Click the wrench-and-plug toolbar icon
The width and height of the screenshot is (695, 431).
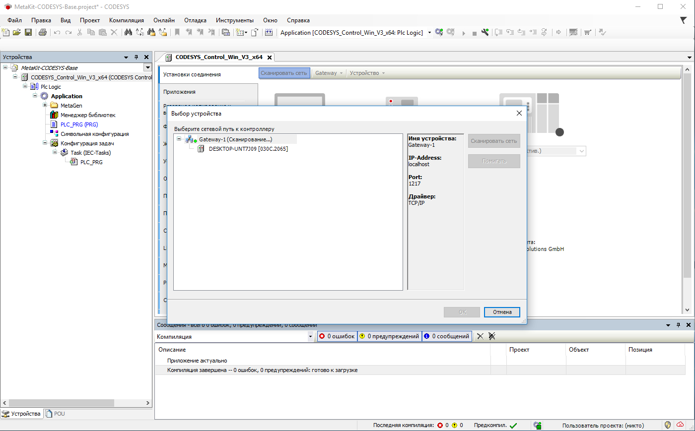(485, 32)
